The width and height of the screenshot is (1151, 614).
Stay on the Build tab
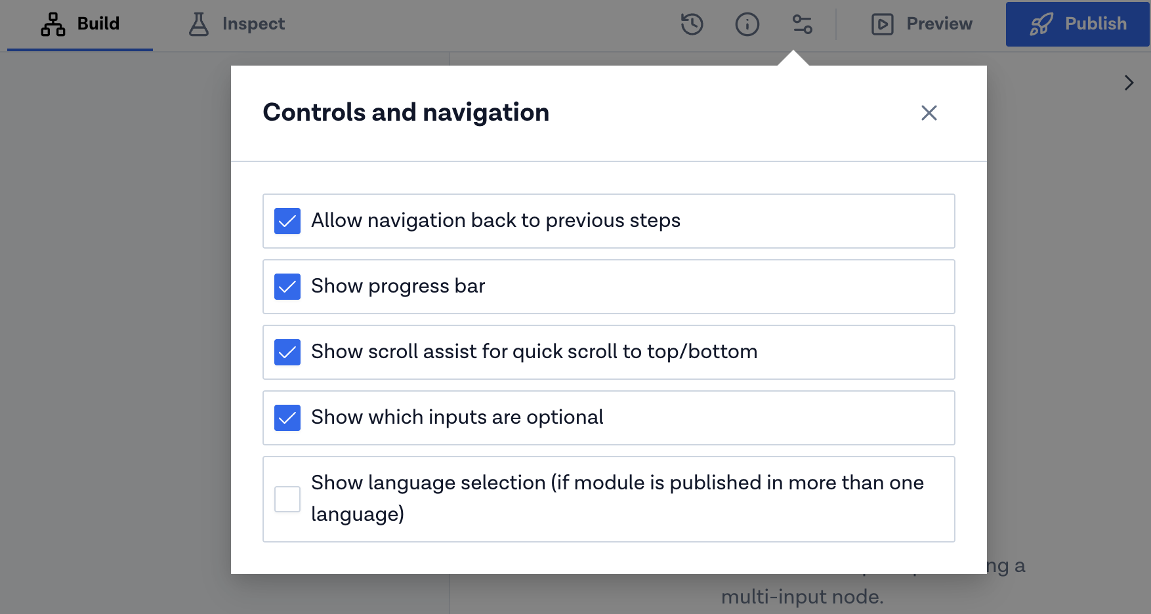[97, 24]
